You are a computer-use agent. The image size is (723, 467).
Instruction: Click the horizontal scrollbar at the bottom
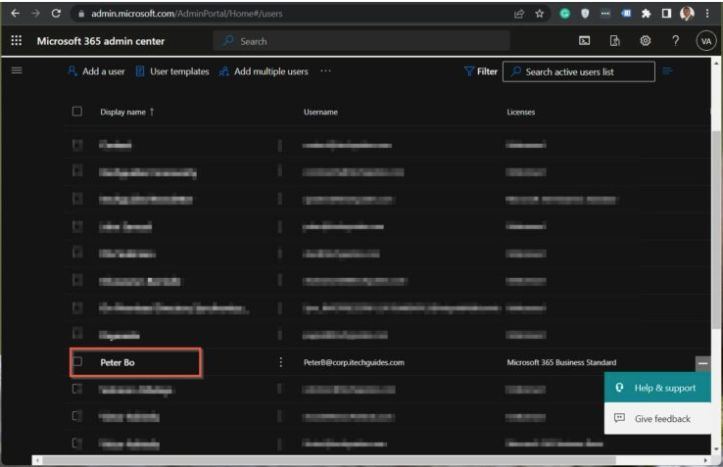[x=329, y=460]
